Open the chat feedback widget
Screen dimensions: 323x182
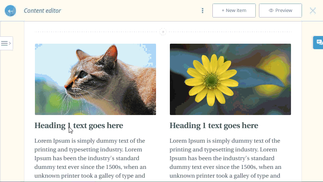click(319, 43)
